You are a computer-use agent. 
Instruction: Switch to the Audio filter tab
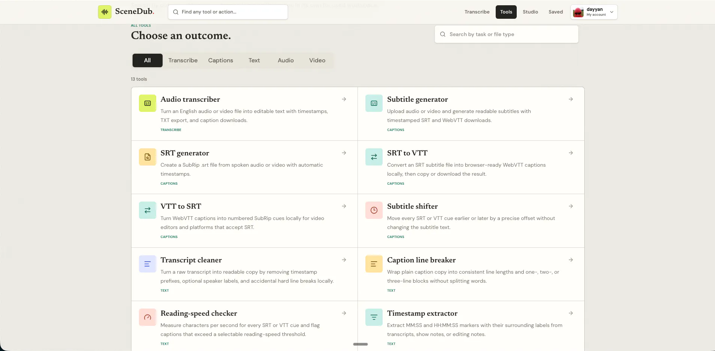click(x=286, y=60)
